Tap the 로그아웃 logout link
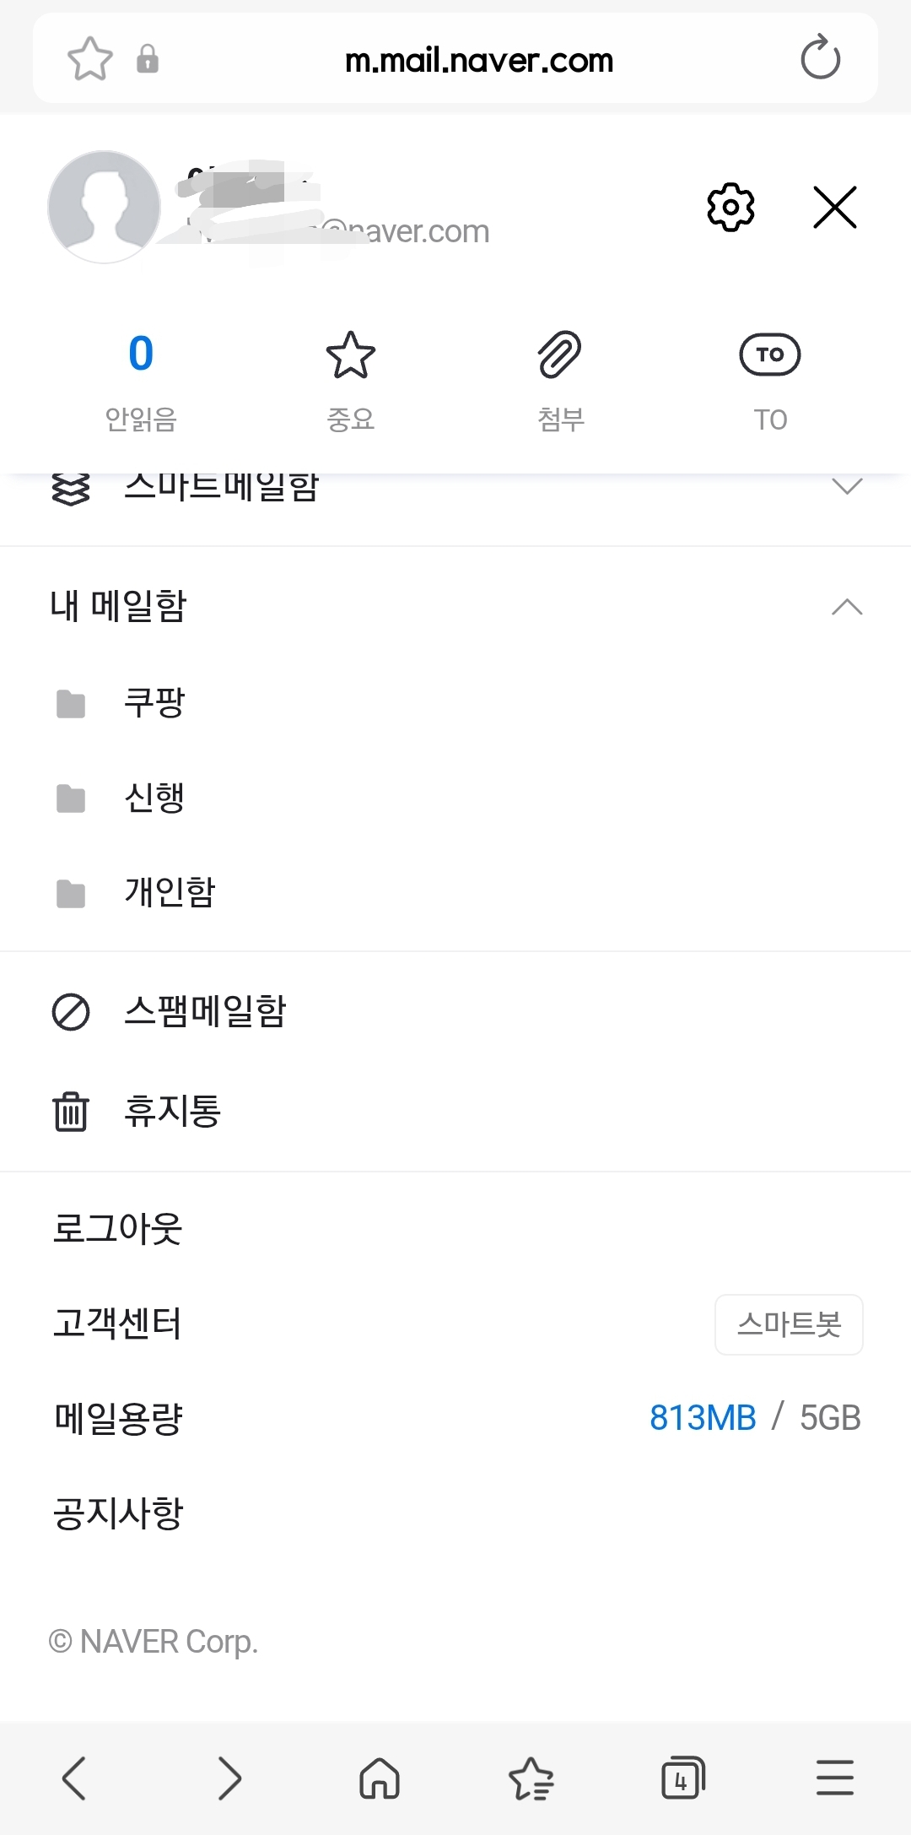 click(118, 1228)
